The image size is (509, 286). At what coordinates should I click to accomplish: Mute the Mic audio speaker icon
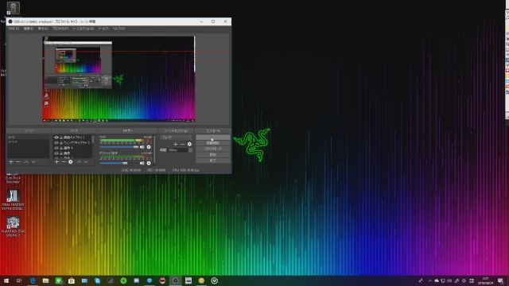(x=142, y=147)
